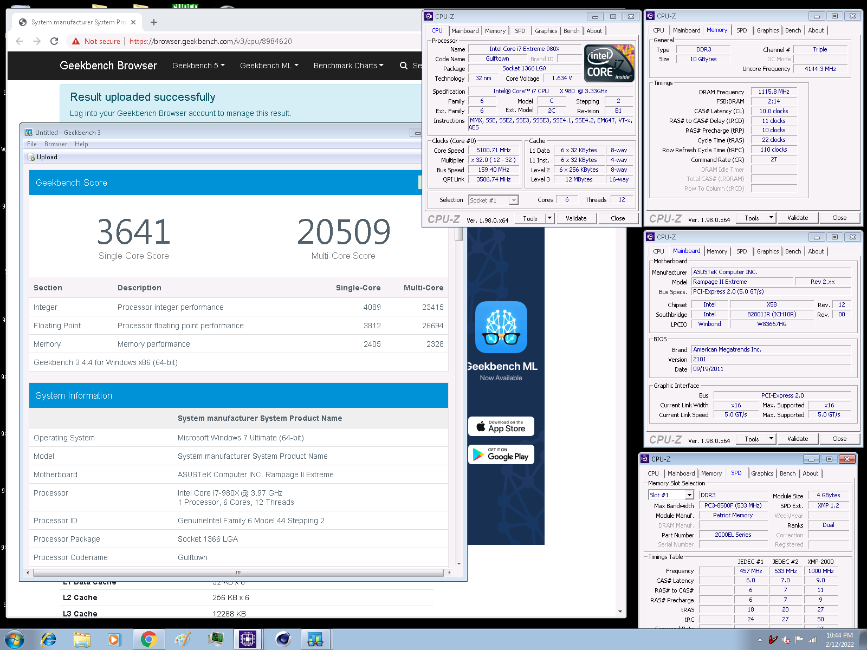The image size is (867, 650).
Task: Reload the Geekbench Browser page
Action: (x=54, y=41)
